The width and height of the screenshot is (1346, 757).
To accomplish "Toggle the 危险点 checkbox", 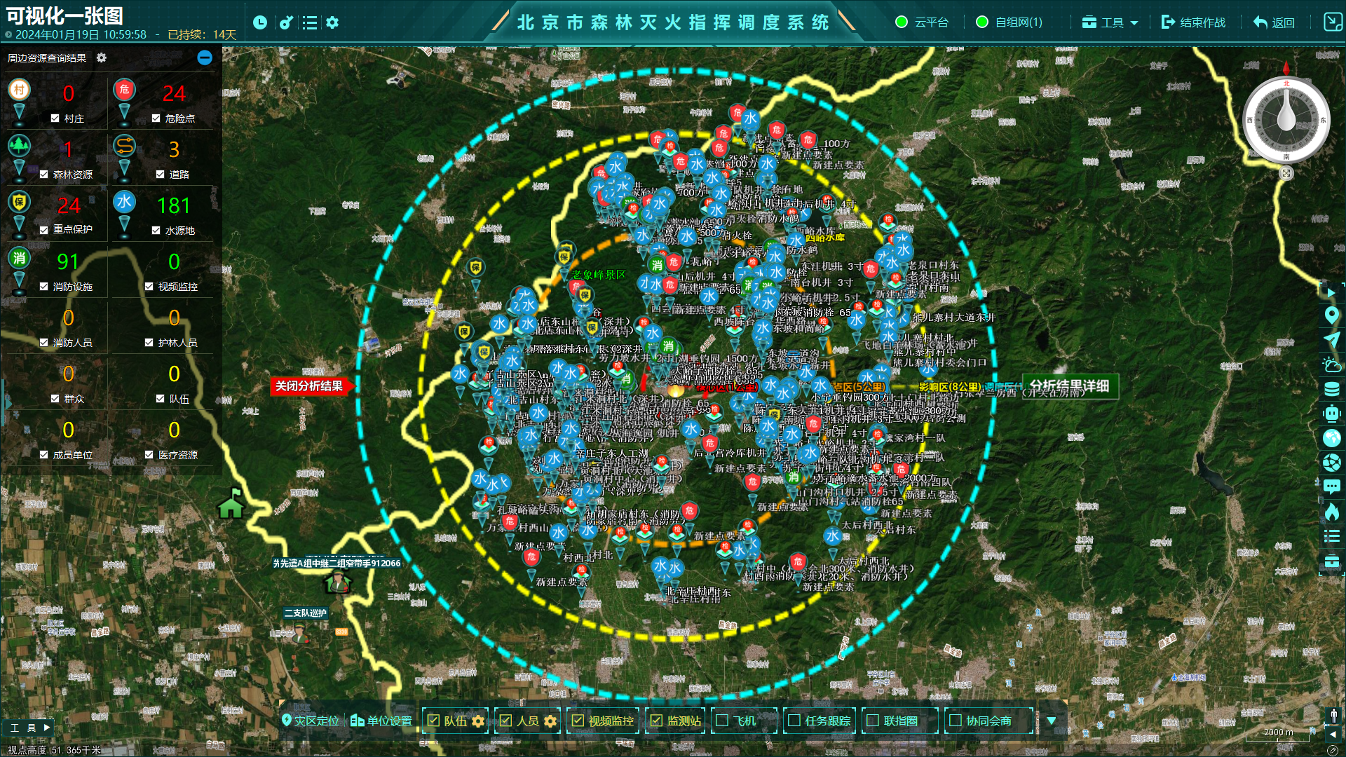I will (x=156, y=118).
